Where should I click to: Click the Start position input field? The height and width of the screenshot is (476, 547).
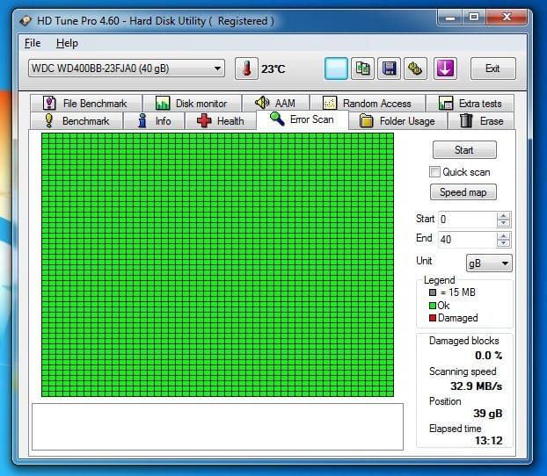pos(467,220)
